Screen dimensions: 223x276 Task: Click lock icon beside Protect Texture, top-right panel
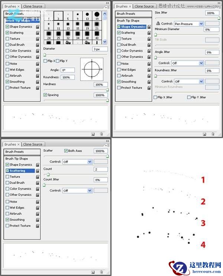(x=149, y=88)
